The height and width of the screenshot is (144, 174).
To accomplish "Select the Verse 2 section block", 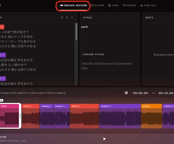I will click(x=84, y=116).
